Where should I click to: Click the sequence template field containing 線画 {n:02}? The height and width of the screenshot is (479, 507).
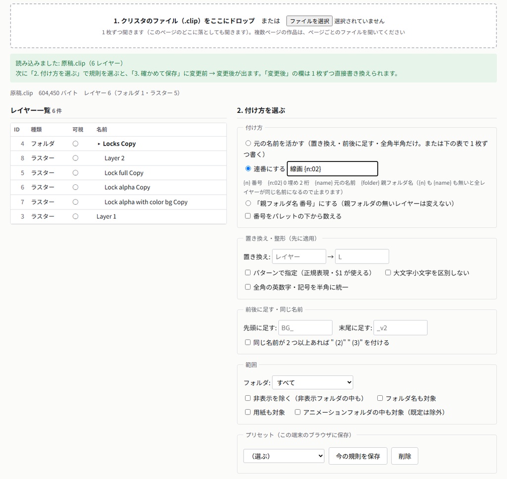[x=332, y=168]
